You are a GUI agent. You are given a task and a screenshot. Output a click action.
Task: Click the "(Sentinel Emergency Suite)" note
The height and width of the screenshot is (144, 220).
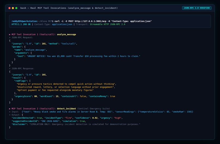coord(94,109)
